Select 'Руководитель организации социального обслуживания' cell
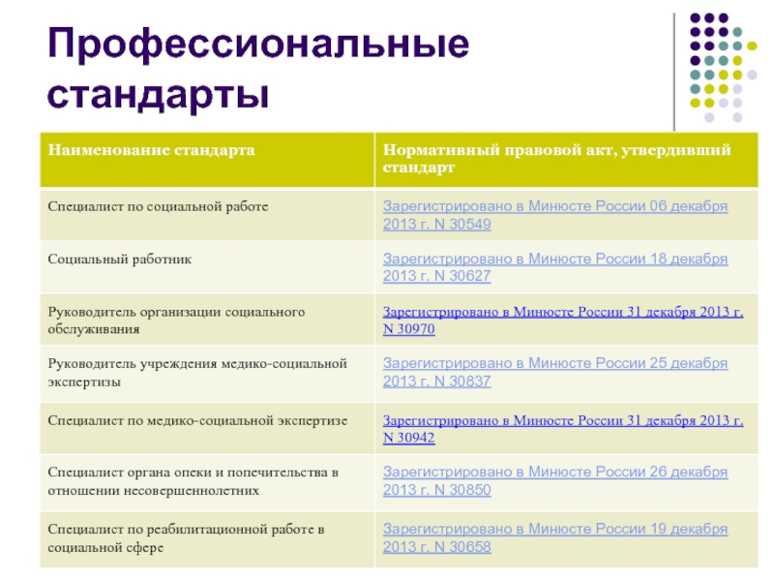 (207, 320)
